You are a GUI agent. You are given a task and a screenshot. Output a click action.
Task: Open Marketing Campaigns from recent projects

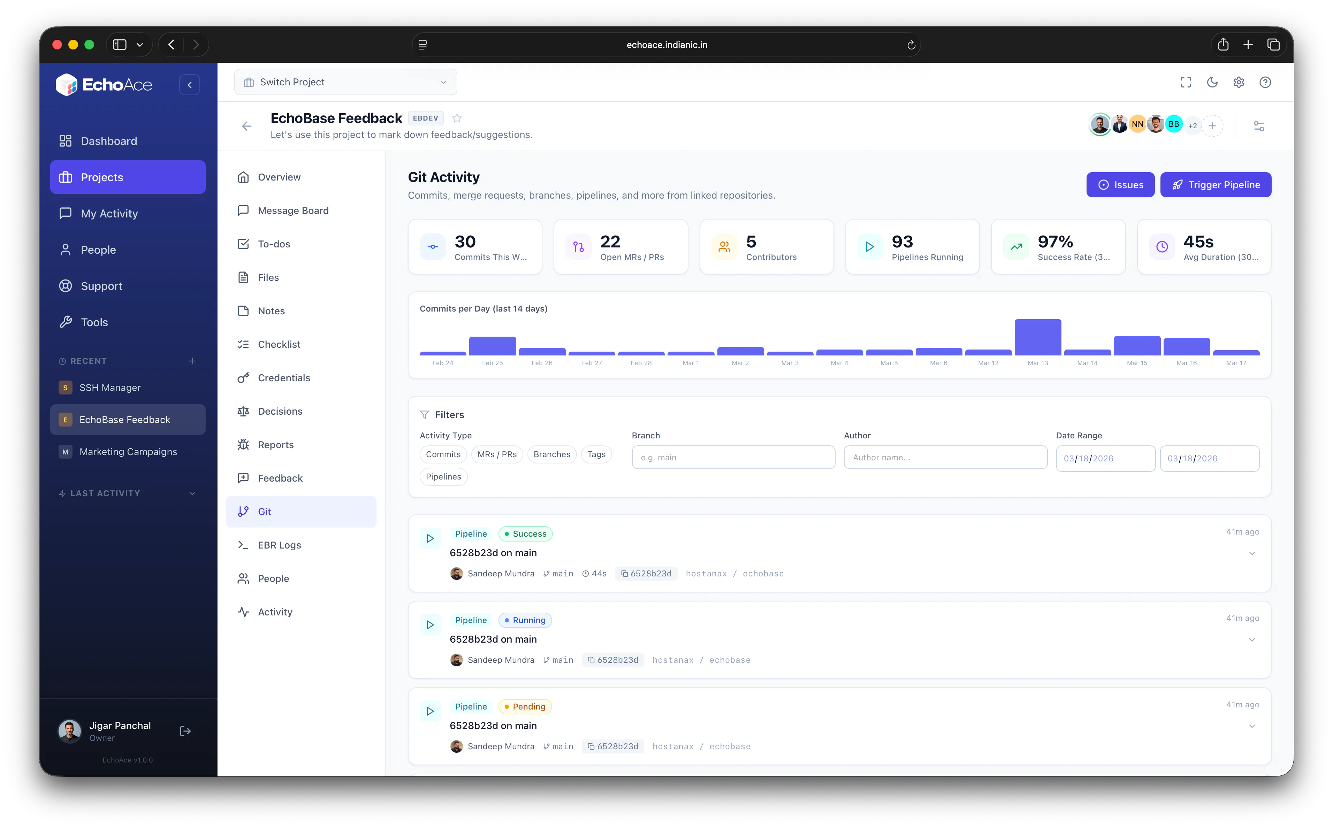pos(128,452)
